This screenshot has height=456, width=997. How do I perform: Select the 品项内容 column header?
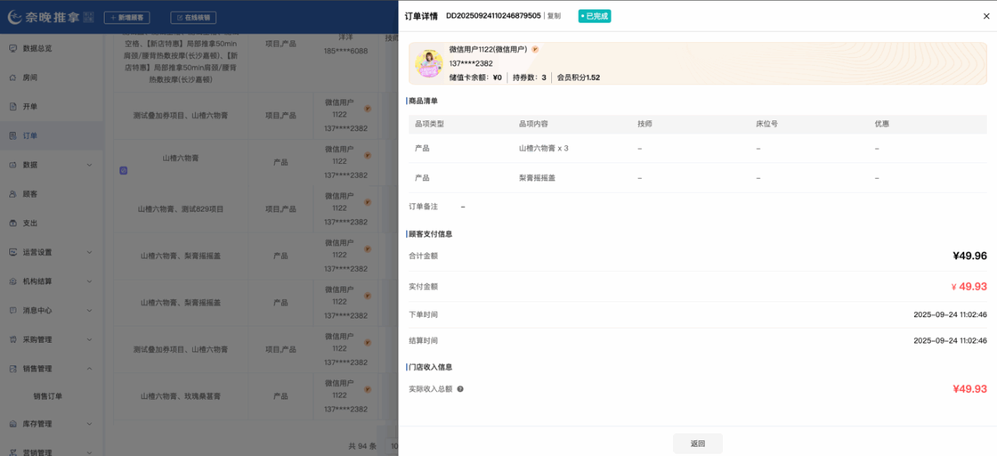533,124
